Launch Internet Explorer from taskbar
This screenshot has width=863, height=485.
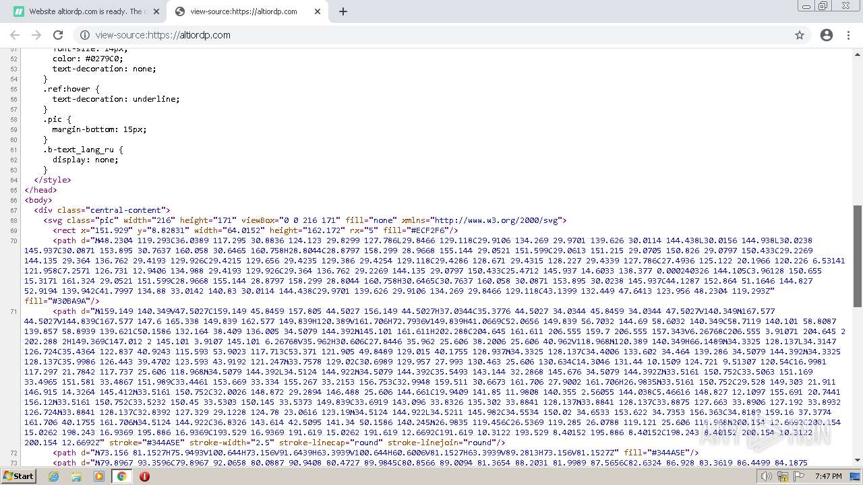point(54,476)
